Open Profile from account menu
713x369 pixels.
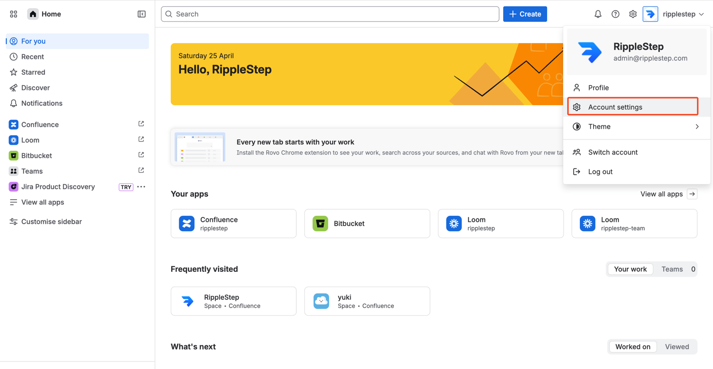coord(637,88)
